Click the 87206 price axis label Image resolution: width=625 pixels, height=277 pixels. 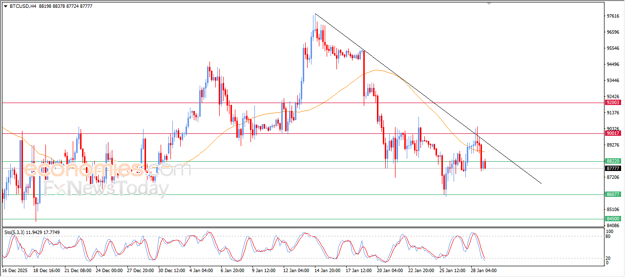[x=613, y=177]
